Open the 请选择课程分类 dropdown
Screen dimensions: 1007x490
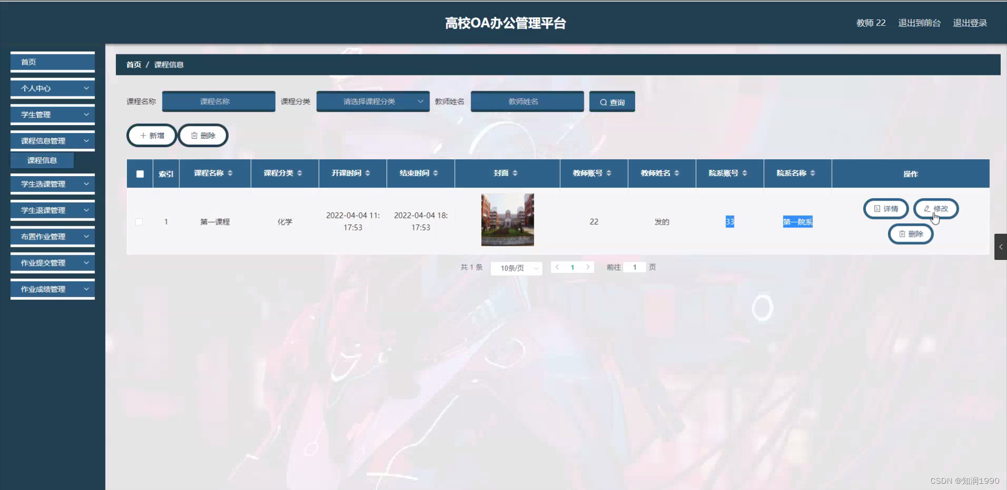(x=372, y=102)
